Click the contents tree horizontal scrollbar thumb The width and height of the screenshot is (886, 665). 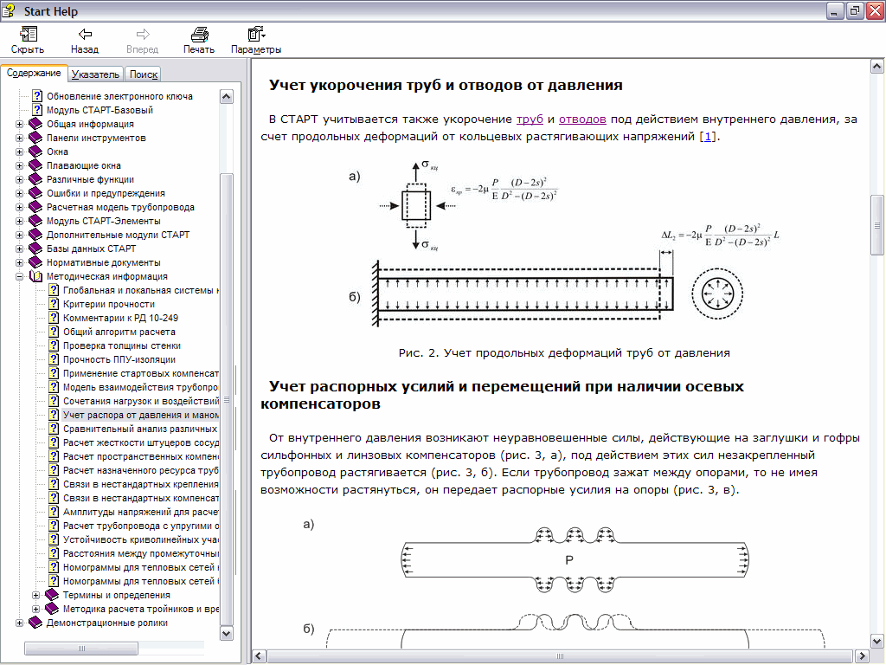pos(80,648)
